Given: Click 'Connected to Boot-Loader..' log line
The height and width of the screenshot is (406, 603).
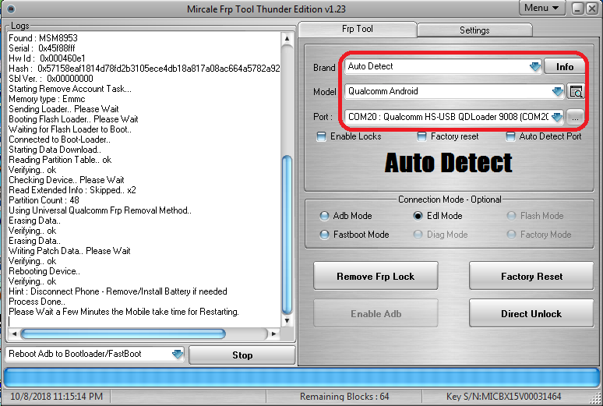Looking at the screenshot, I should [x=60, y=139].
